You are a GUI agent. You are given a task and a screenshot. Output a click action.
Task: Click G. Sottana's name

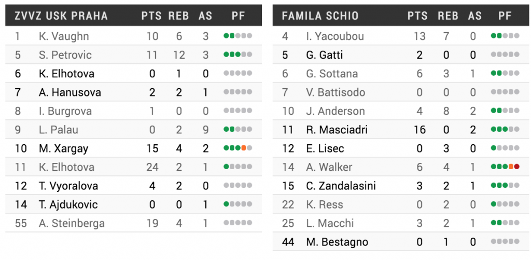[332, 74]
